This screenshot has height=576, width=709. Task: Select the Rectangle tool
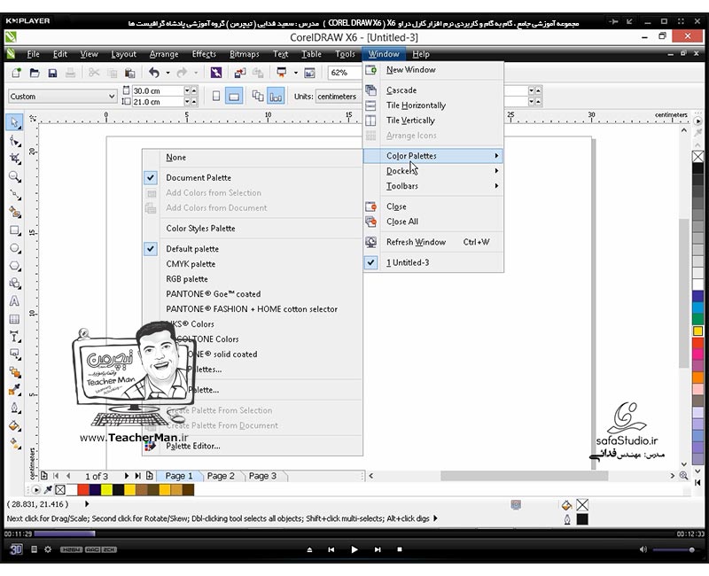tap(14, 230)
